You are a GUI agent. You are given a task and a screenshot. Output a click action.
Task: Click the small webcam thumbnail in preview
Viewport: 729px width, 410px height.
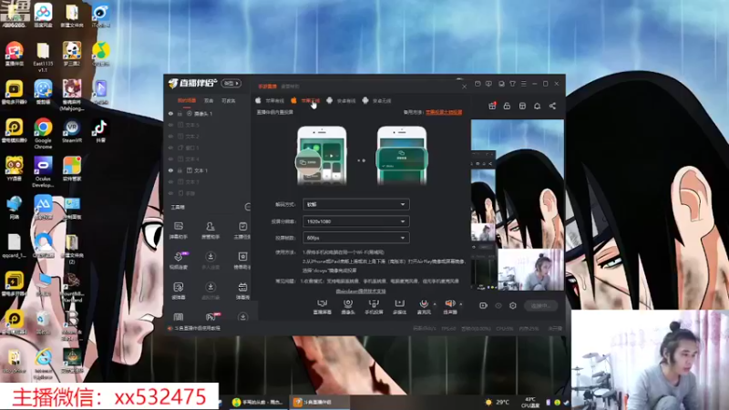pos(530,270)
